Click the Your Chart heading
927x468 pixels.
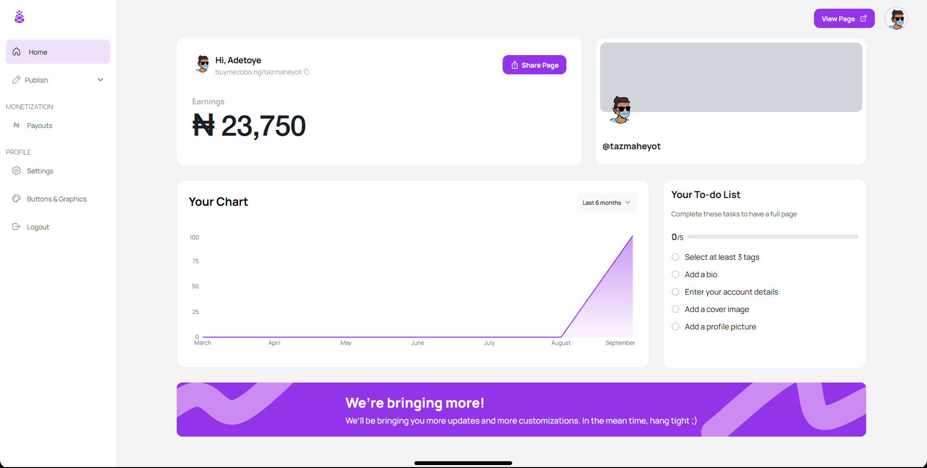pyautogui.click(x=218, y=202)
